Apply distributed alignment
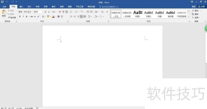Image resolution: width=207 pixels, height=109 pixels. coord(85,16)
